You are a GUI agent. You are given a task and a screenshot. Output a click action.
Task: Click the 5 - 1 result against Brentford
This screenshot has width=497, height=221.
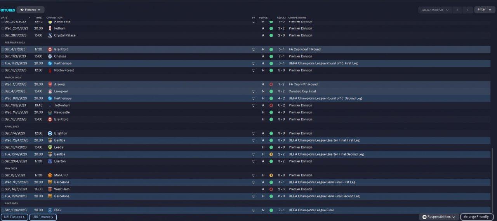coord(282,50)
